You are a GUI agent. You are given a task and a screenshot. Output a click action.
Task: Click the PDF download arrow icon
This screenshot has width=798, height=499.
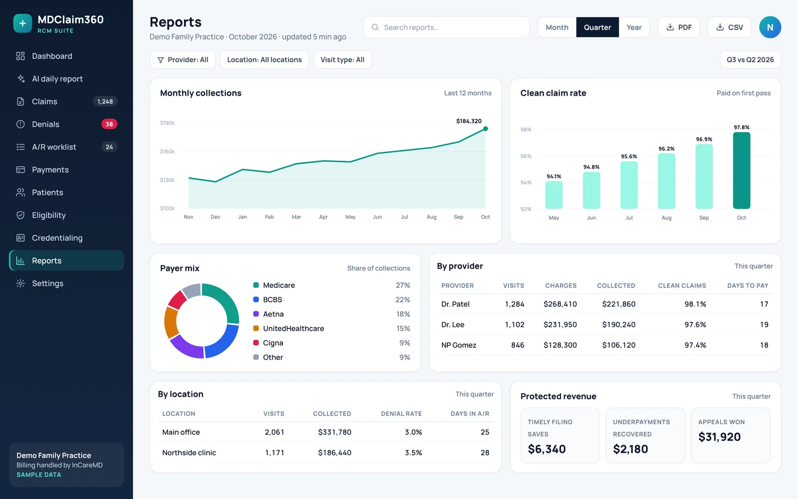[x=670, y=27]
